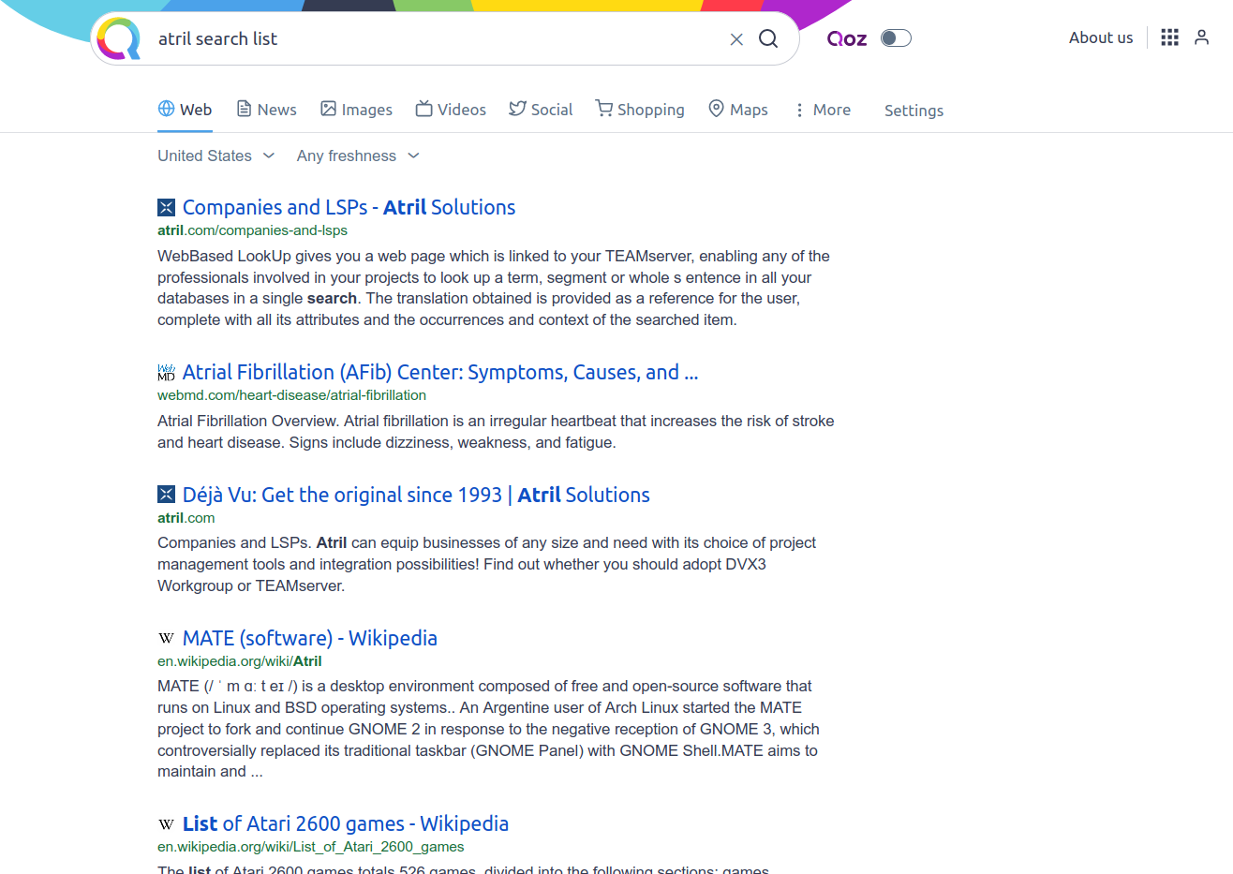Select the Web tab
The image size is (1233, 874).
[185, 110]
